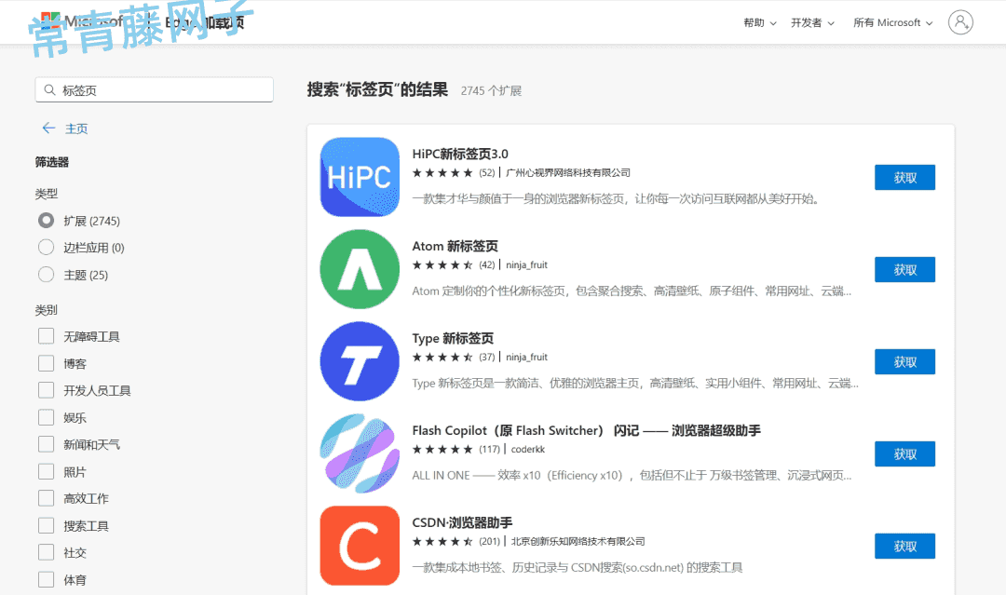Open Type 新标签页 title link
This screenshot has height=595, width=1006.
[x=453, y=339]
